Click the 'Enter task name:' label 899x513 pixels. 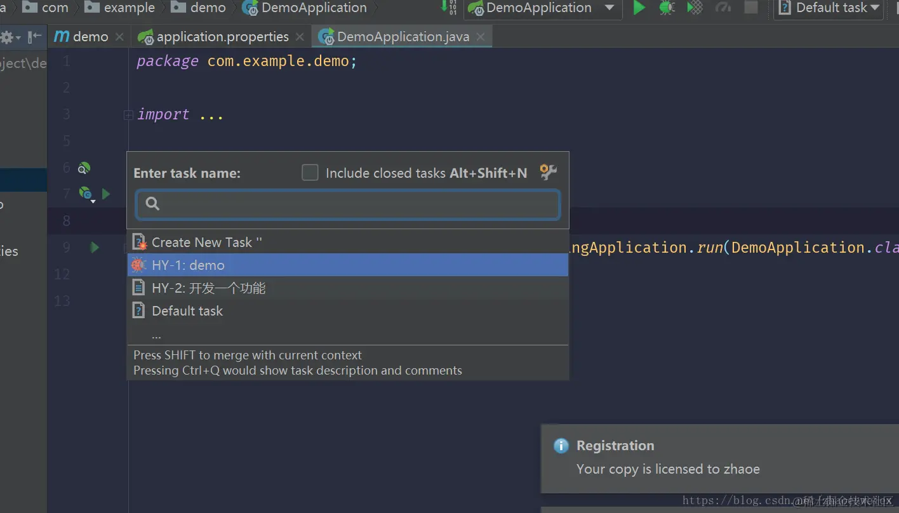[x=187, y=173]
